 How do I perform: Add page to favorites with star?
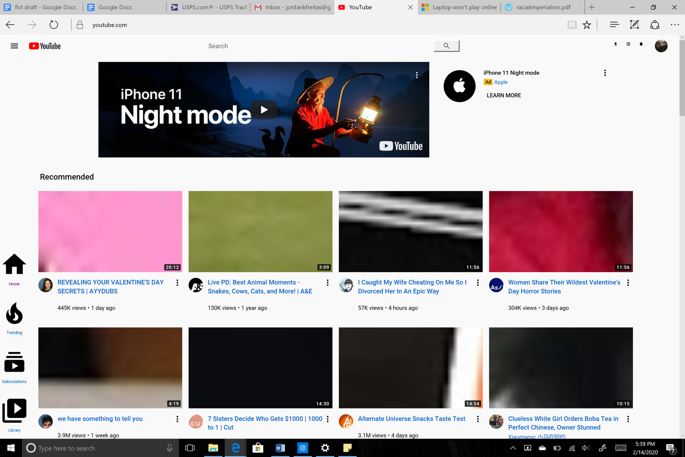587,25
